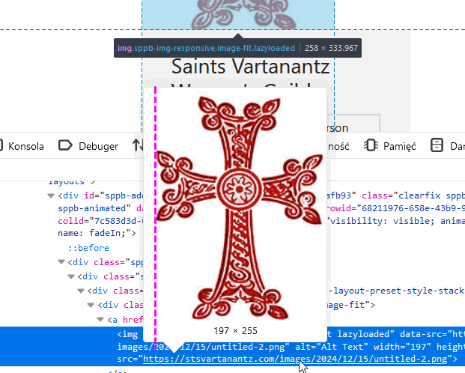This screenshot has height=373, width=465.
Task: Open the Konsola tab in devtools
Action: [x=25, y=146]
